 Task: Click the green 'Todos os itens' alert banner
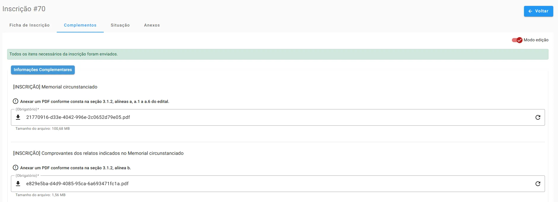pyautogui.click(x=278, y=54)
